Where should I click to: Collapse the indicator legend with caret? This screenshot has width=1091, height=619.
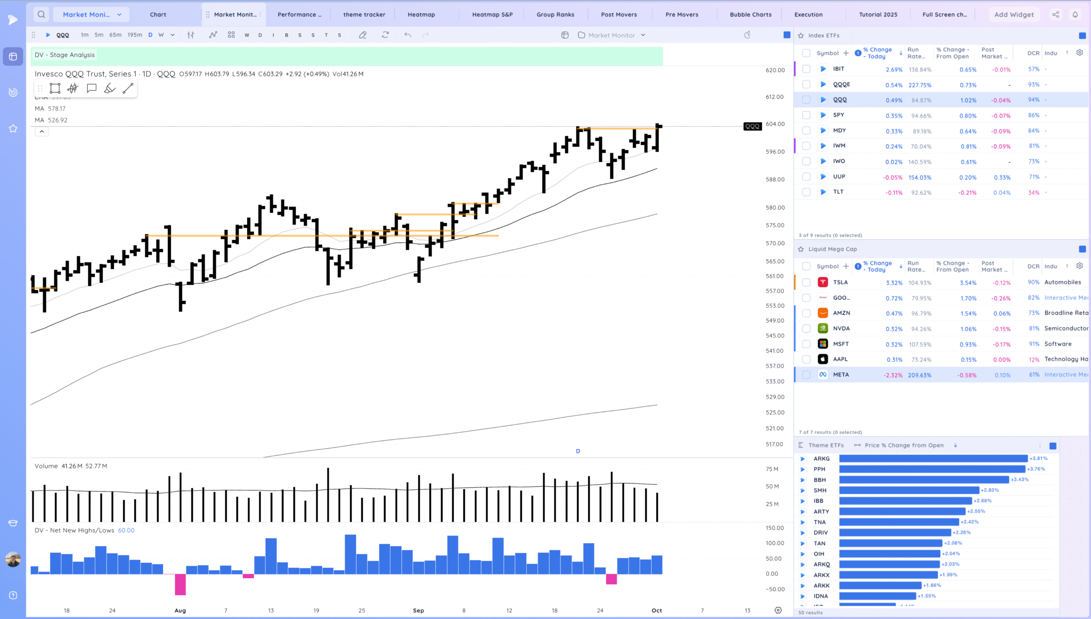click(42, 132)
